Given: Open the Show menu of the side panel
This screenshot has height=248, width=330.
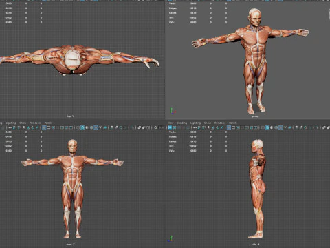Looking at the screenshot, I should (208, 123).
